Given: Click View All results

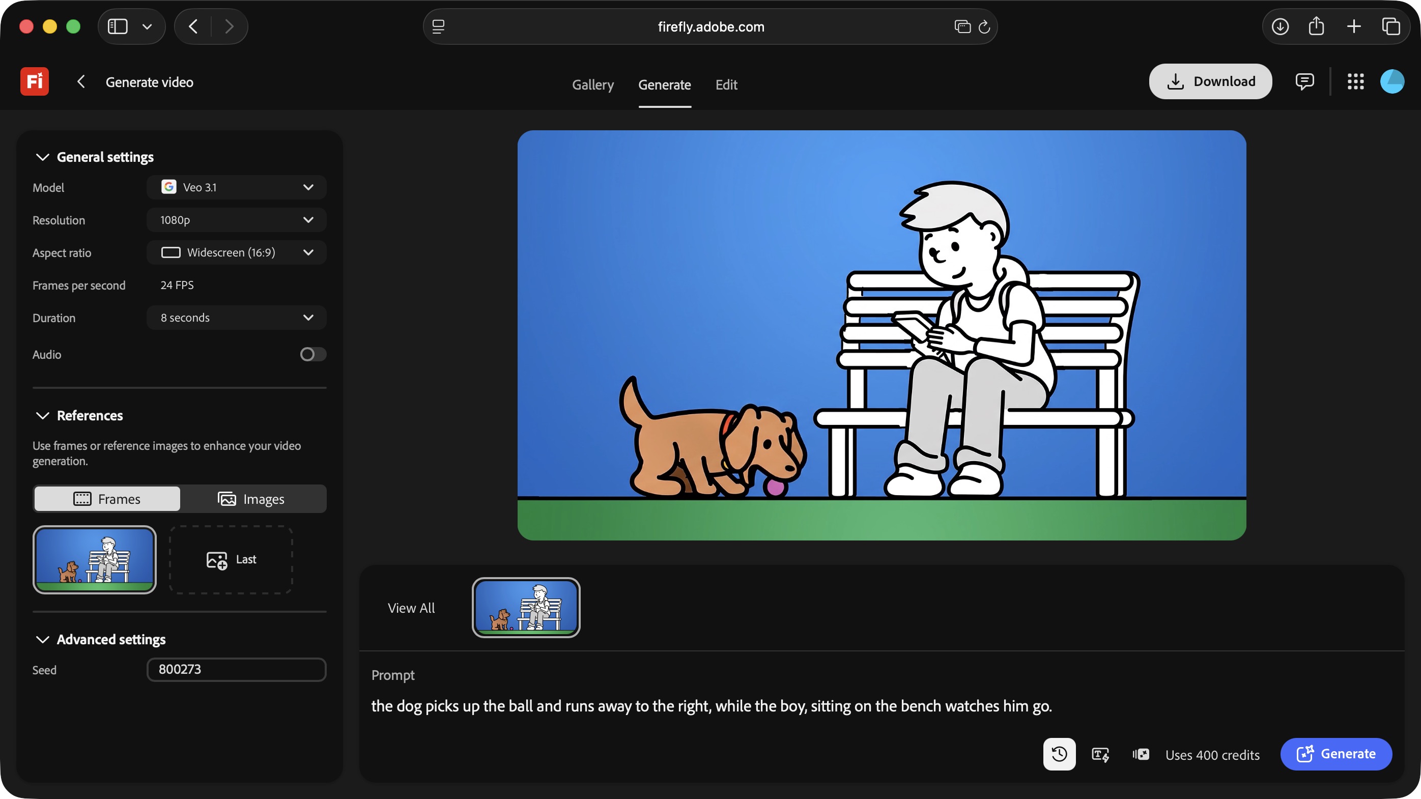Looking at the screenshot, I should pyautogui.click(x=411, y=608).
